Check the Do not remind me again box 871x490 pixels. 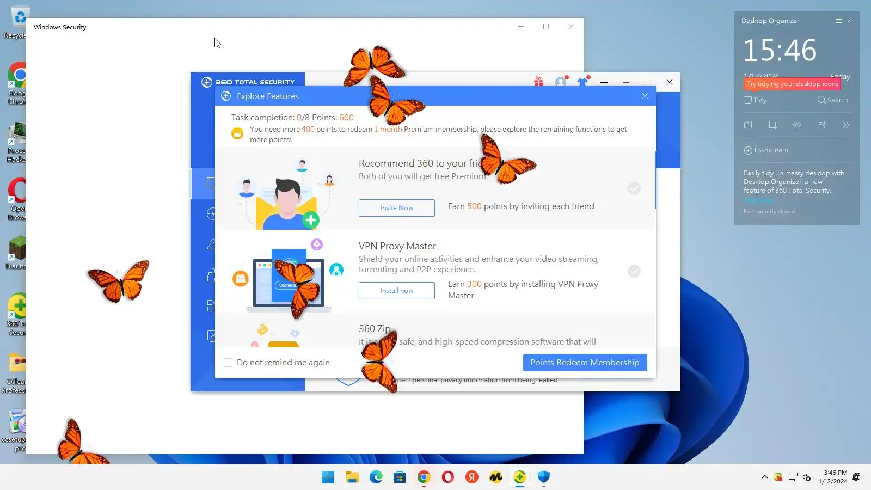tap(228, 363)
